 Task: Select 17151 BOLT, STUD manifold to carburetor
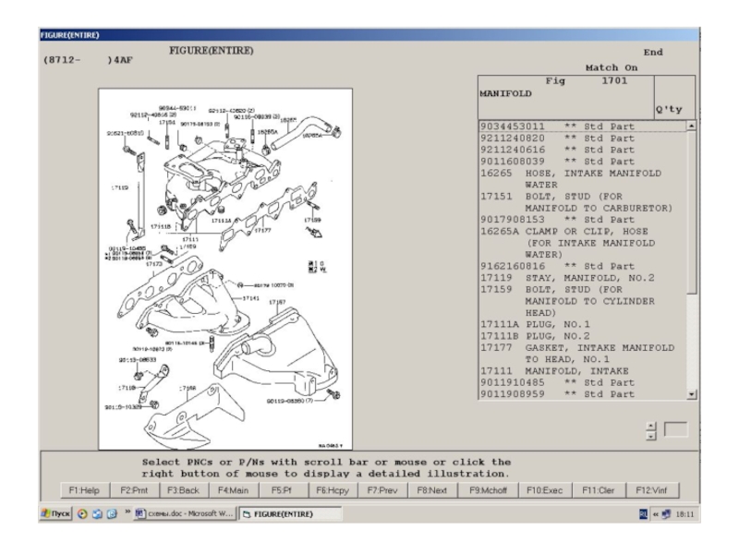pos(583,202)
